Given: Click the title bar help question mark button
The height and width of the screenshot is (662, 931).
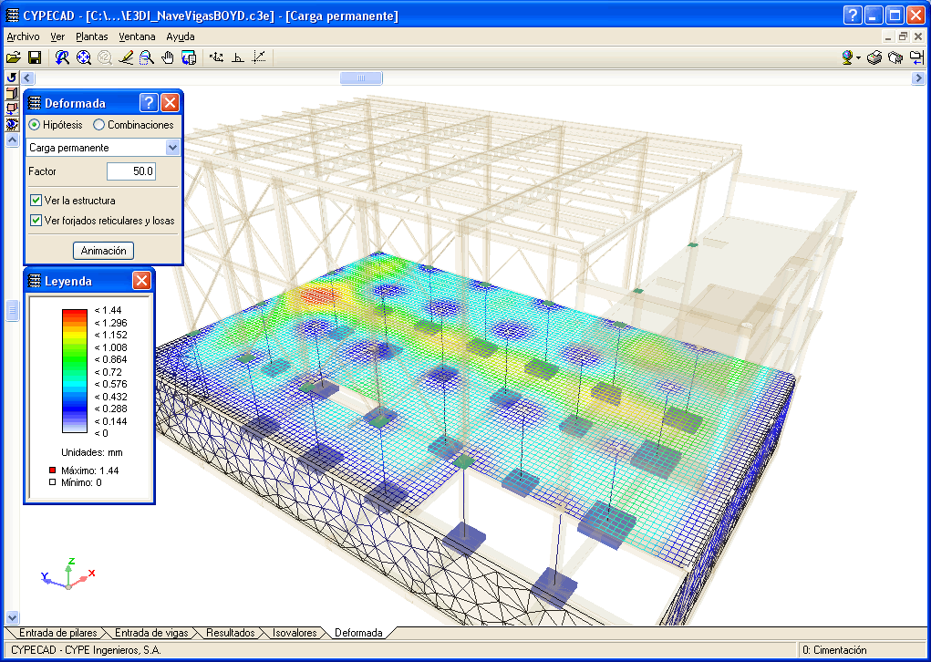Looking at the screenshot, I should click(853, 16).
